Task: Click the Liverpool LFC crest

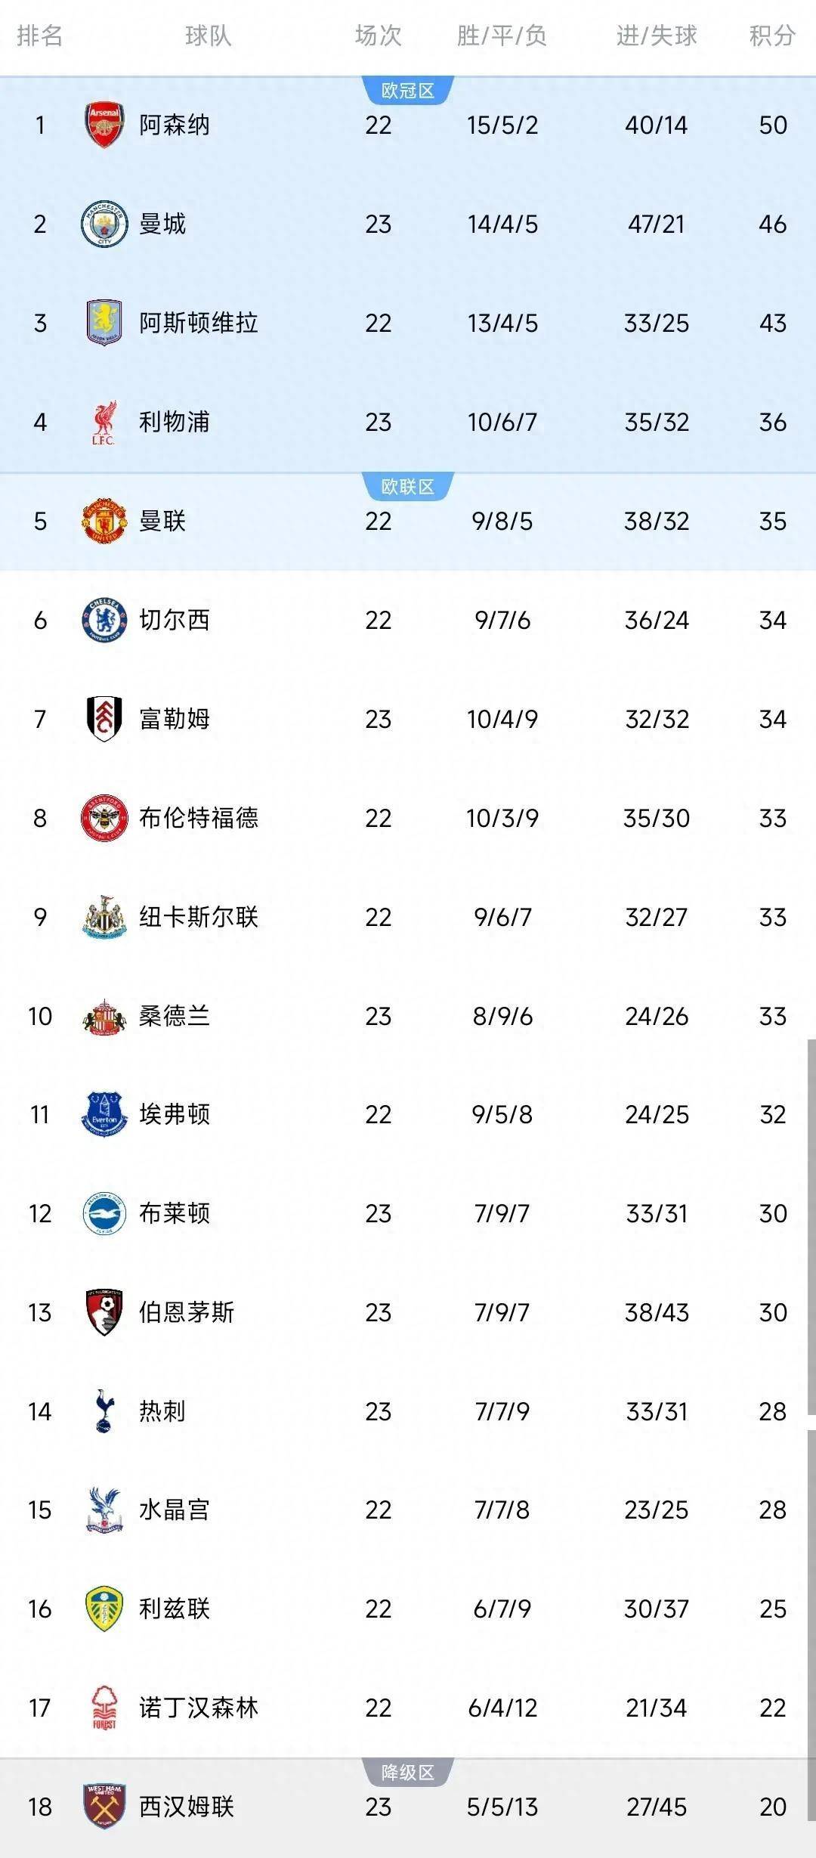Action: pyautogui.click(x=104, y=422)
